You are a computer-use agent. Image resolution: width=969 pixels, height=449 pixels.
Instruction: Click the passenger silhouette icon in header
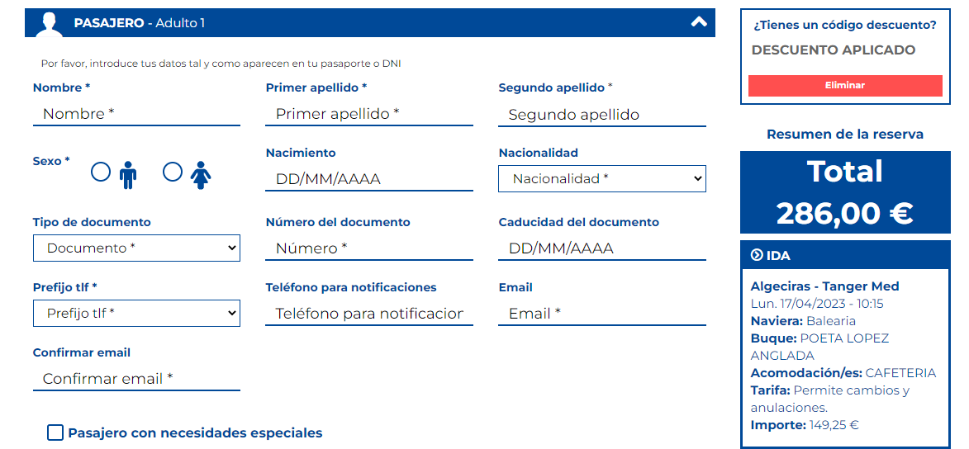pyautogui.click(x=50, y=23)
